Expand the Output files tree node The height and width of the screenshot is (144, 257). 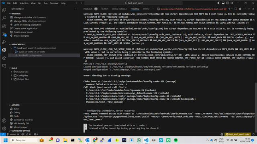click(x=12, y=79)
